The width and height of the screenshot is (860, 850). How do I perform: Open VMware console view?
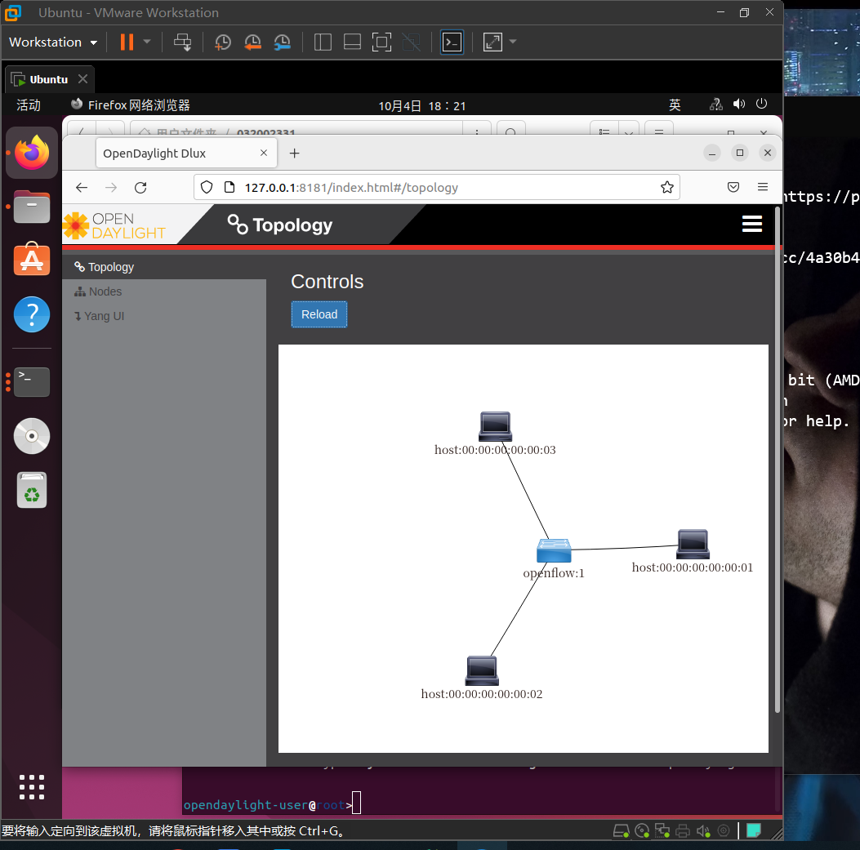[x=452, y=42]
